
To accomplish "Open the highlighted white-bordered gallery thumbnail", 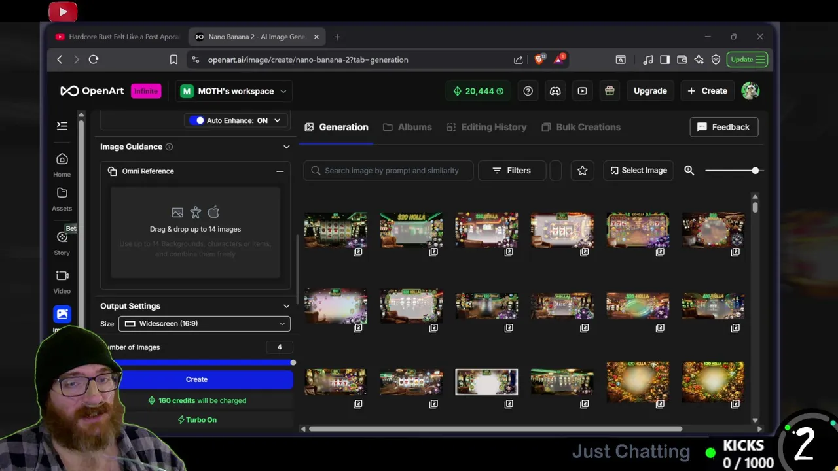I will (486, 382).
